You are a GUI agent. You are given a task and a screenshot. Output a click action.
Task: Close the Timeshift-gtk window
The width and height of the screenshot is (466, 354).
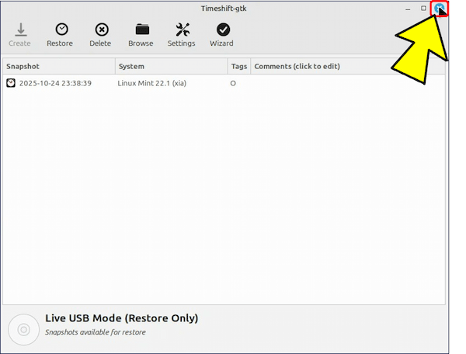point(440,9)
